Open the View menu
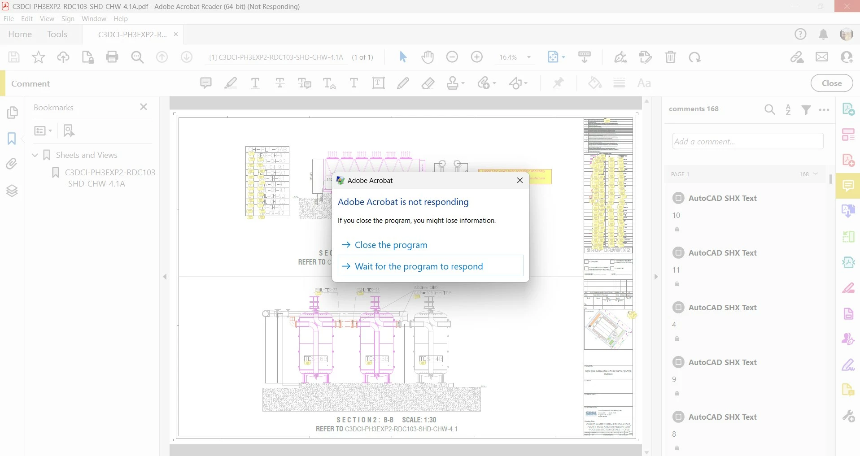The width and height of the screenshot is (860, 456). pyautogui.click(x=47, y=18)
